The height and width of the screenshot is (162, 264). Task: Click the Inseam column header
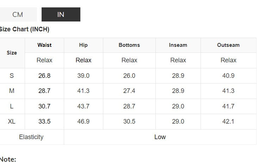pyautogui.click(x=178, y=45)
